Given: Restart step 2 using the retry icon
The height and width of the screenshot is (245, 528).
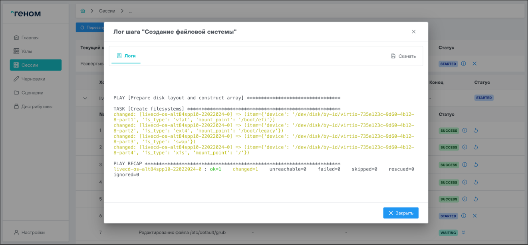Looking at the screenshot, I should [x=475, y=148].
